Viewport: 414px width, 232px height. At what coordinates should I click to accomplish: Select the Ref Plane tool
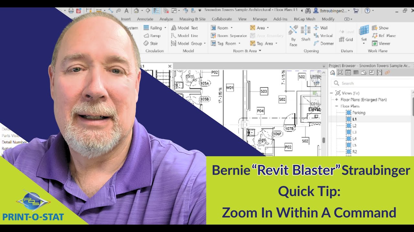coord(384,36)
